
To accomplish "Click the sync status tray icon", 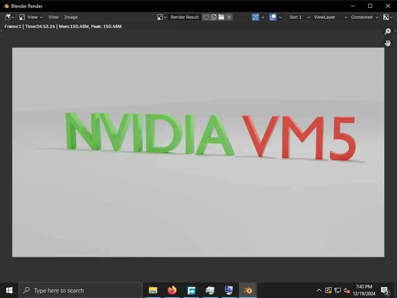I will click(x=328, y=290).
